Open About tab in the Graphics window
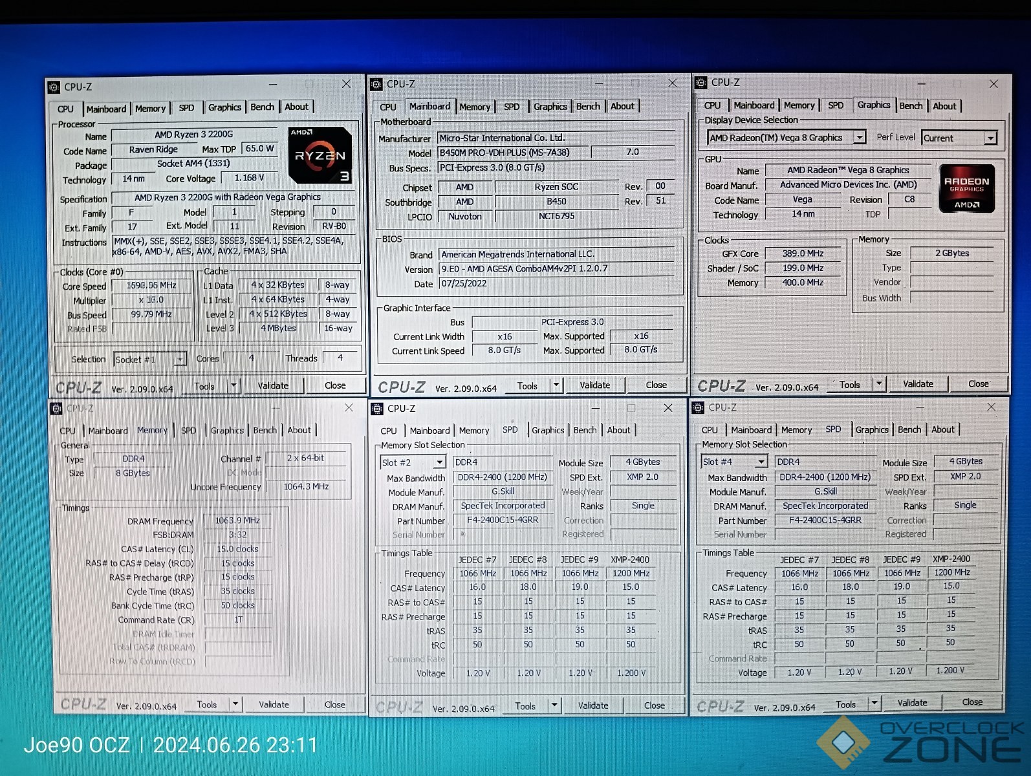This screenshot has width=1031, height=776. point(944,106)
